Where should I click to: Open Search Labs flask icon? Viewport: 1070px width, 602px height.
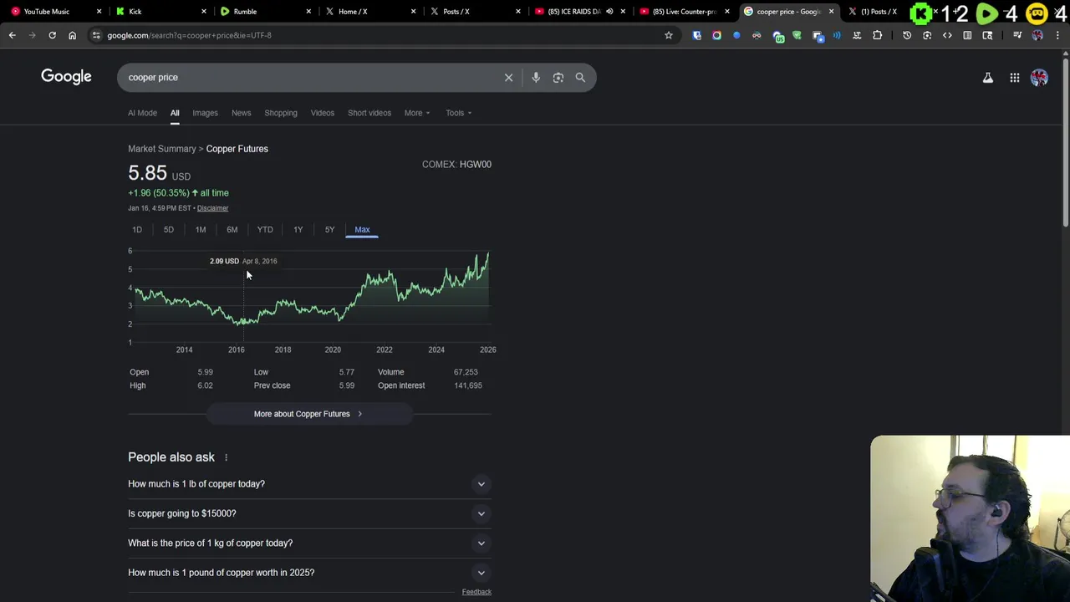[987, 78]
